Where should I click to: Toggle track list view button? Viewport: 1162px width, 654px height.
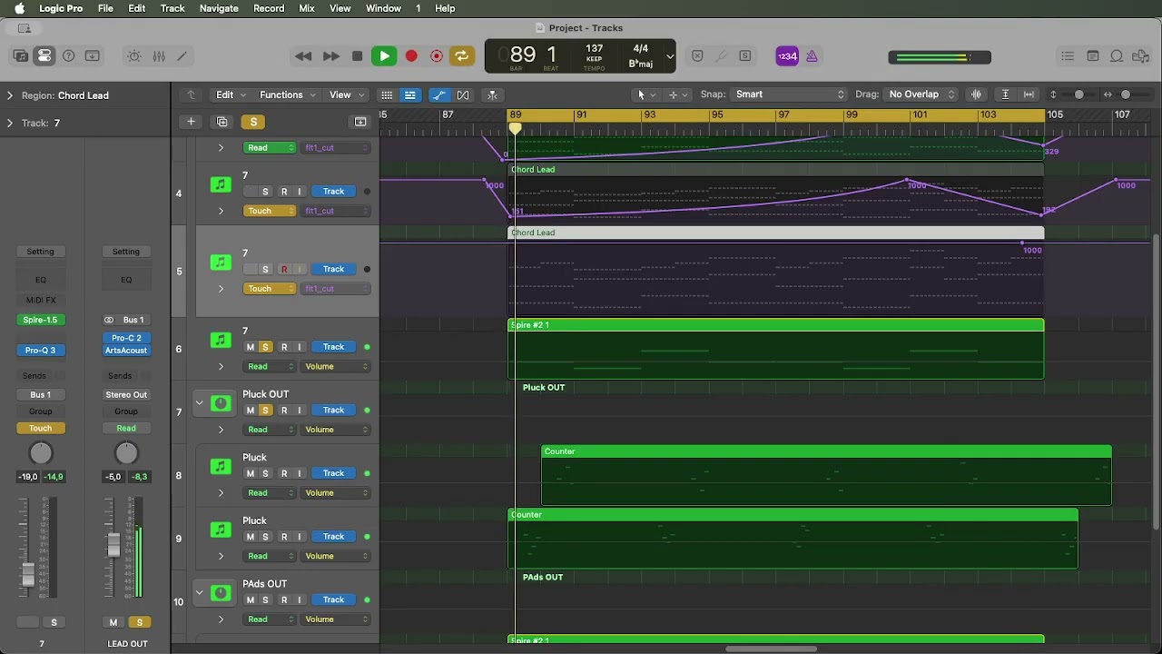[410, 94]
